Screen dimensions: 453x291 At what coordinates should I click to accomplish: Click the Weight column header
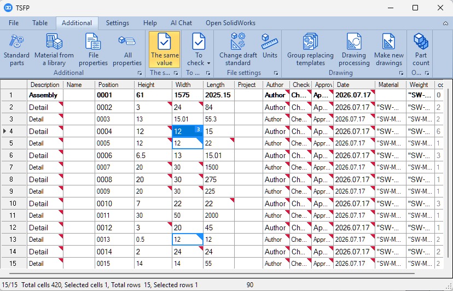[420, 85]
